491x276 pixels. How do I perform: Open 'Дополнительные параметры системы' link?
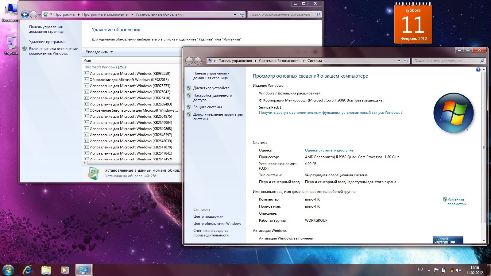(x=218, y=117)
